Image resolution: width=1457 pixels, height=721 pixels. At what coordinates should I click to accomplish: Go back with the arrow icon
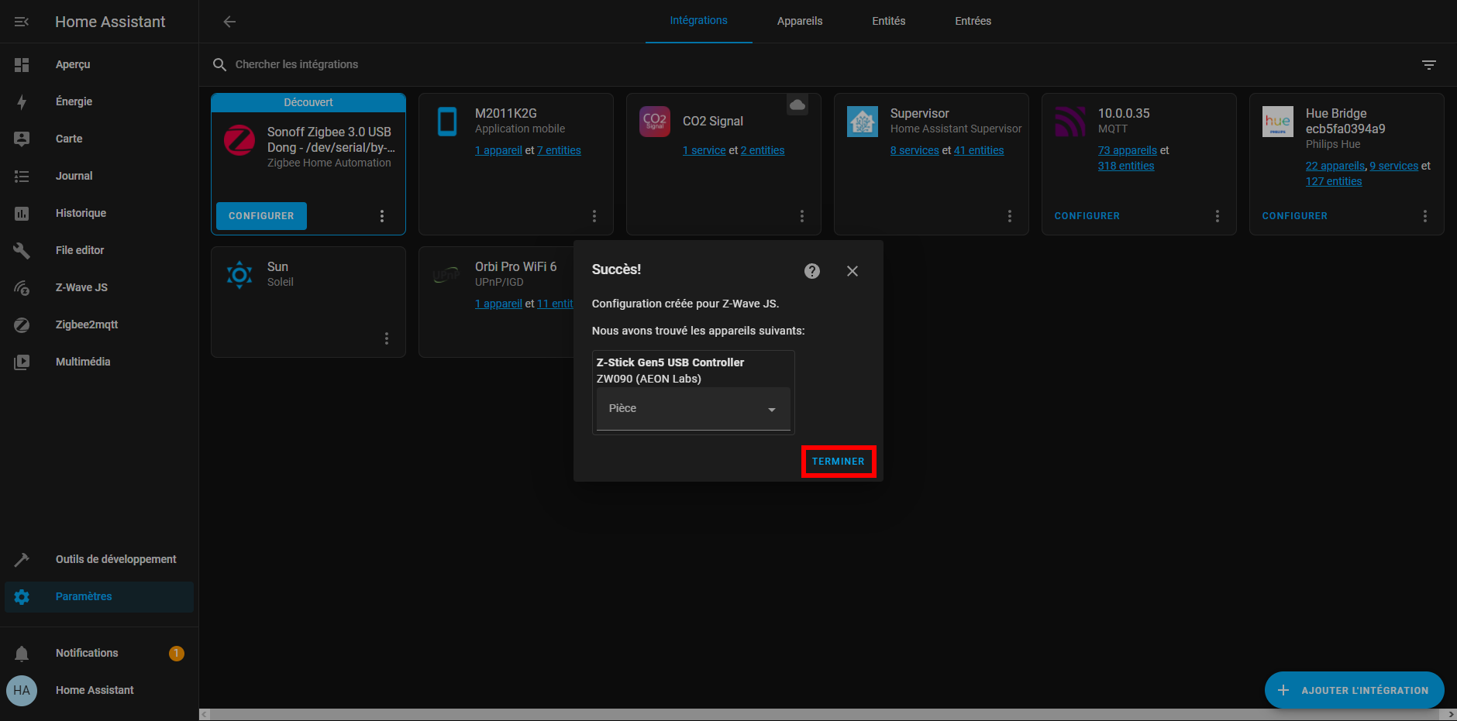[x=229, y=22]
